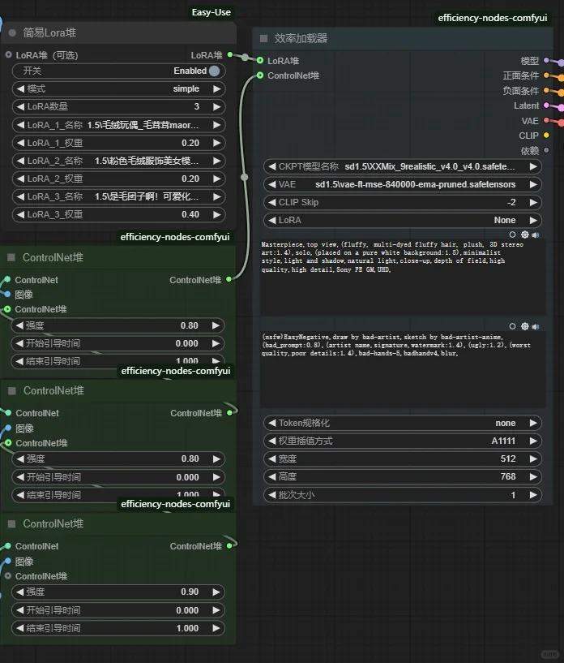Increase LoRA_3_权重 with its right arrow

pos(217,214)
